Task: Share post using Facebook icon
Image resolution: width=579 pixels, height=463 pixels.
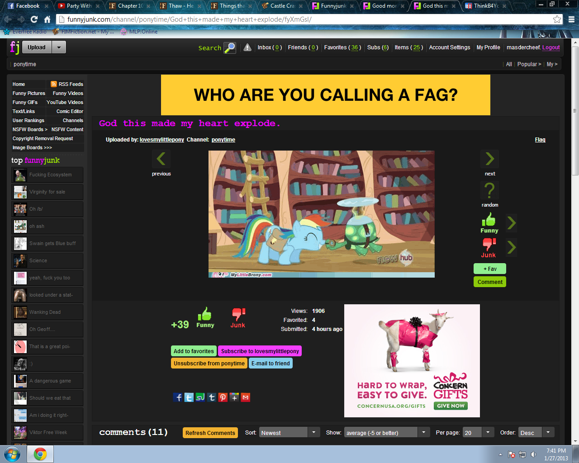Action: 178,397
